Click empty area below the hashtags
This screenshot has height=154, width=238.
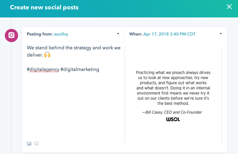pyautogui.click(x=74, y=105)
